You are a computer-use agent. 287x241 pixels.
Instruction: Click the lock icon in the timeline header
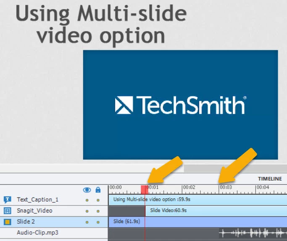[x=98, y=190]
